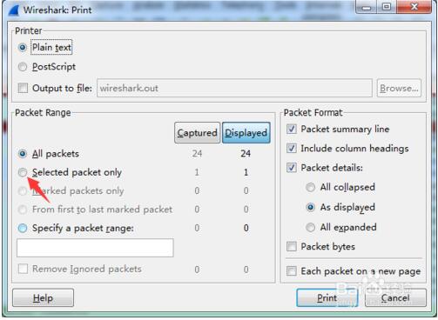Select the All collapsed details option

coord(310,187)
